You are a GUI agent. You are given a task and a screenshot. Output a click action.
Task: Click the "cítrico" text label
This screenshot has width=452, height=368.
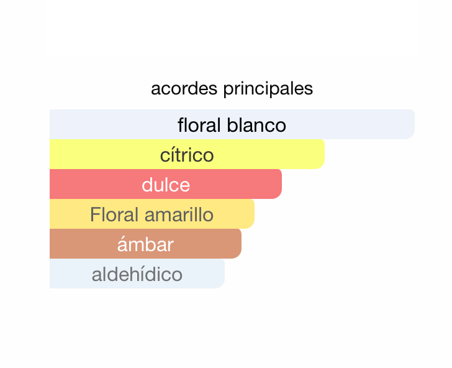pos(187,155)
